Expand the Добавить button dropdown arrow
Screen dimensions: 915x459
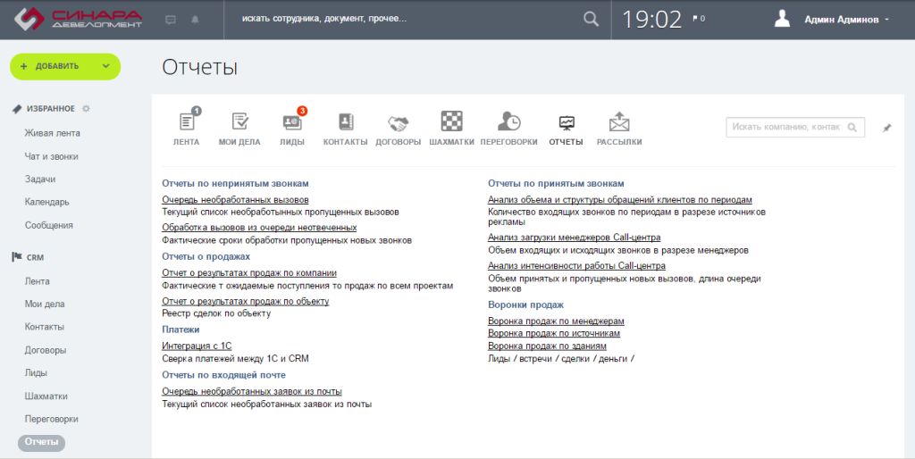105,66
